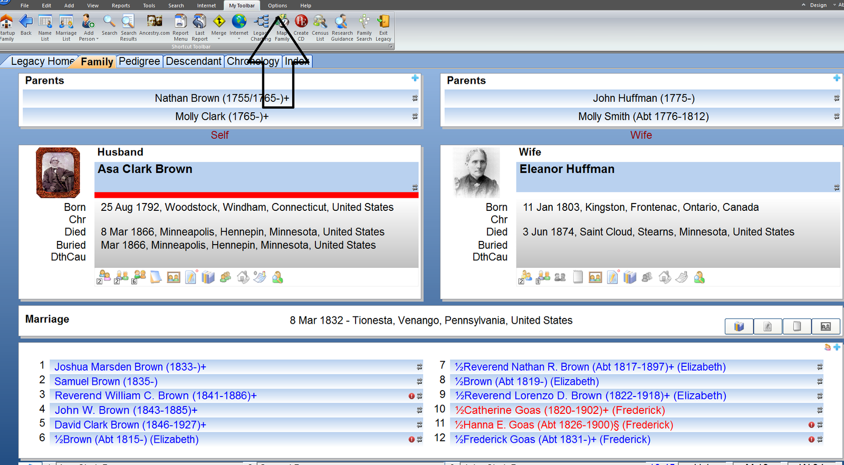Select parent Molly Clark (1765-)+
This screenshot has width=844, height=465.
(x=222, y=117)
